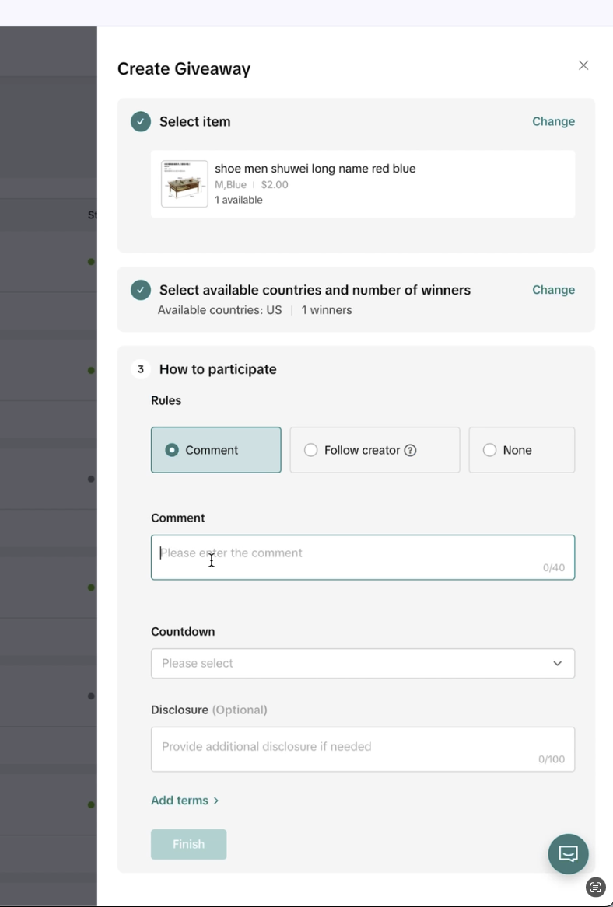Click the product thumbnail image
Screen dimensions: 613x907
pos(184,184)
